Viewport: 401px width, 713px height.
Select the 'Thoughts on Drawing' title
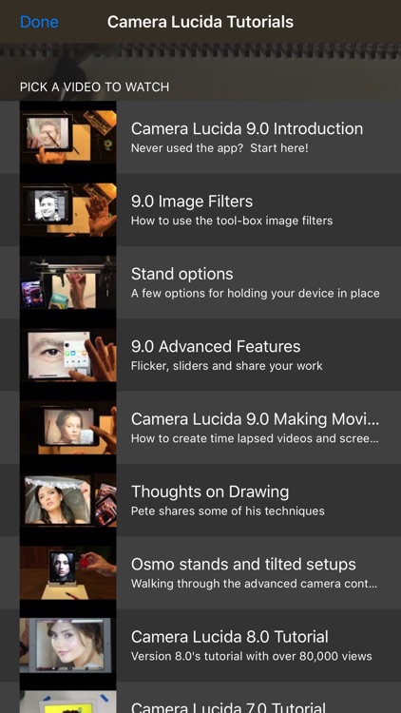pyautogui.click(x=210, y=491)
